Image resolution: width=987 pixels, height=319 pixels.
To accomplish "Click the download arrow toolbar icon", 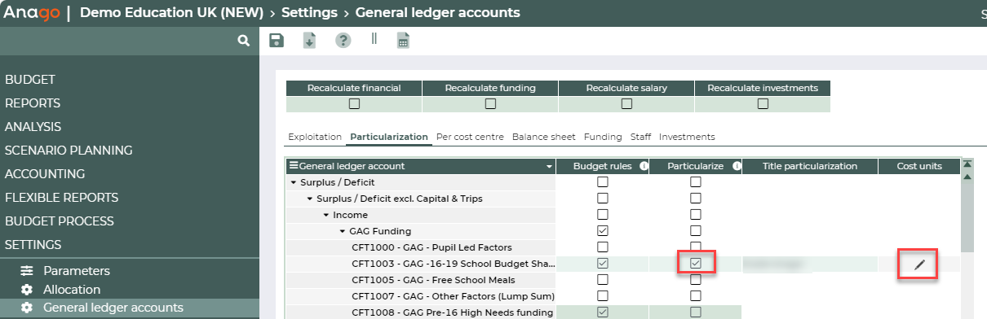I will click(x=309, y=41).
